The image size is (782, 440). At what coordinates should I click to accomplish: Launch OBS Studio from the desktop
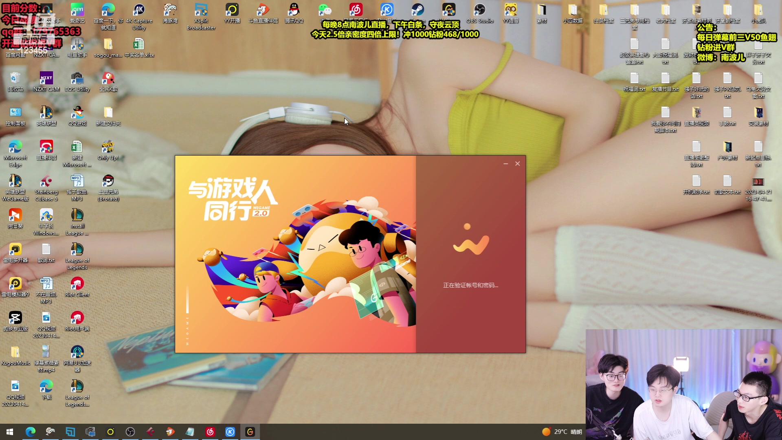pos(480,13)
